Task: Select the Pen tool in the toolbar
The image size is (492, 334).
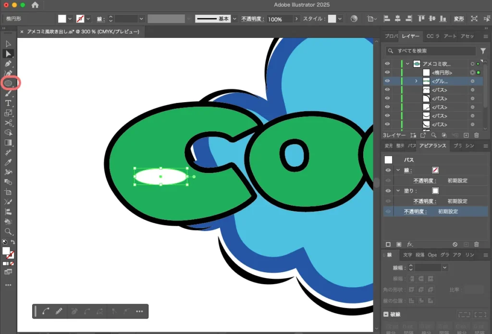Action: click(8, 63)
